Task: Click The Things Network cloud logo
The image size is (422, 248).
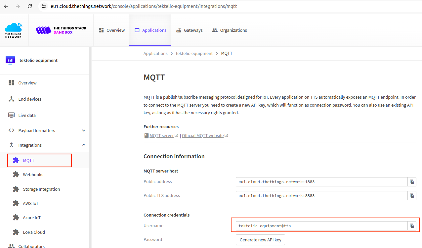Action: [14, 30]
